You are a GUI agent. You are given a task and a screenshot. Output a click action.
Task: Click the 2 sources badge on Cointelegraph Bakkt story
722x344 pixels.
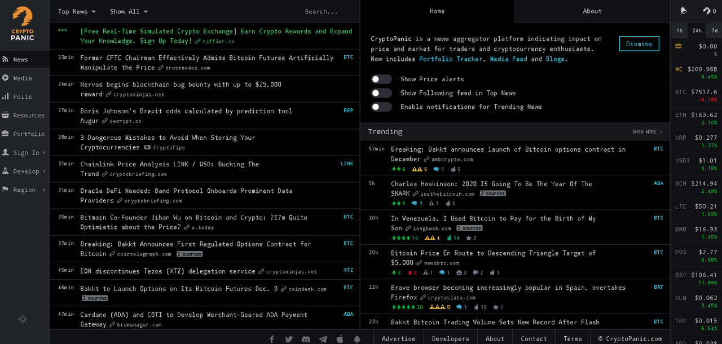point(190,254)
